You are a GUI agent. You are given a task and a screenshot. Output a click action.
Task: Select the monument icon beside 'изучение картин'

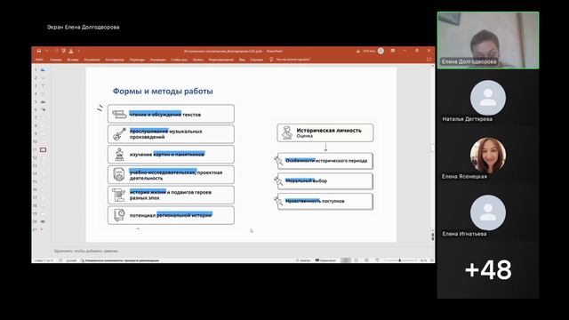coord(119,154)
